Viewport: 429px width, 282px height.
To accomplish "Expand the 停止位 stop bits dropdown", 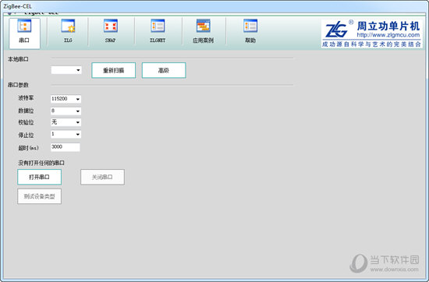I will coord(66,134).
